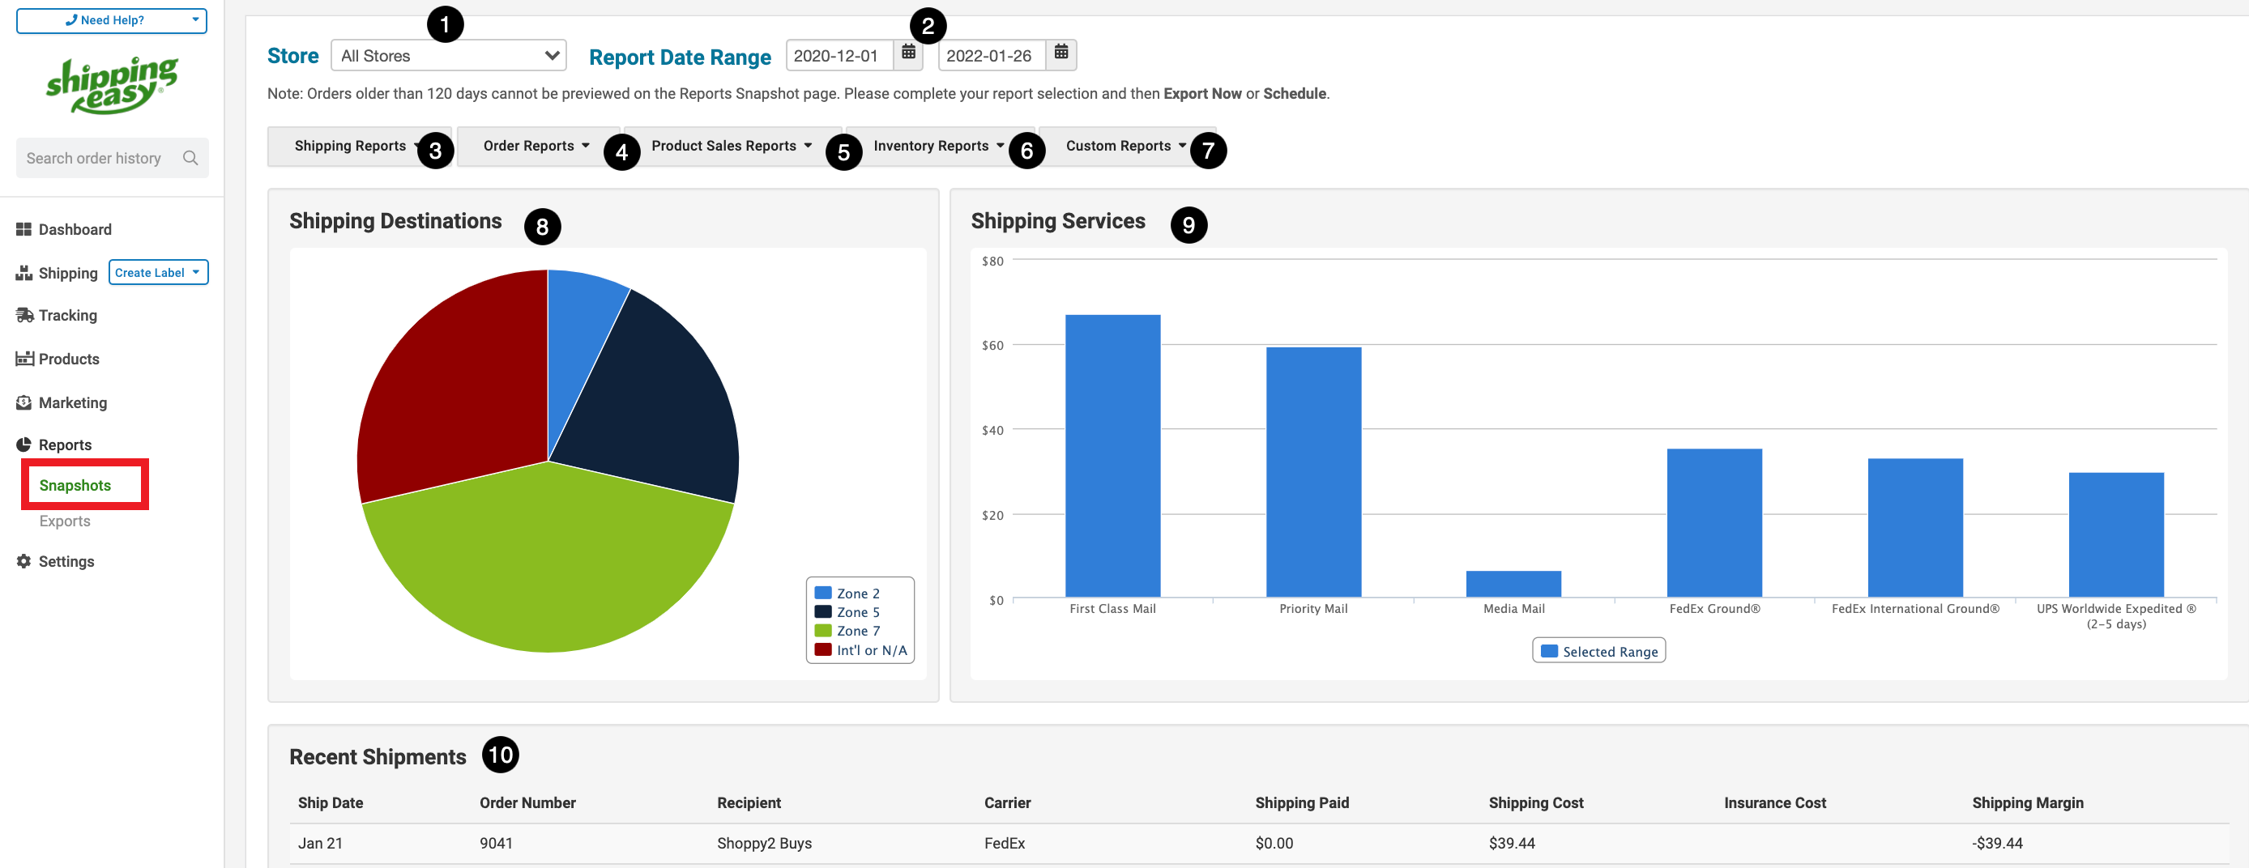Click the end date calendar icon

pos(1060,54)
